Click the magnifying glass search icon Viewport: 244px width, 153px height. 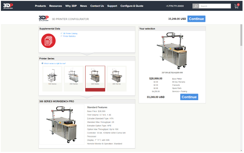[196, 6]
